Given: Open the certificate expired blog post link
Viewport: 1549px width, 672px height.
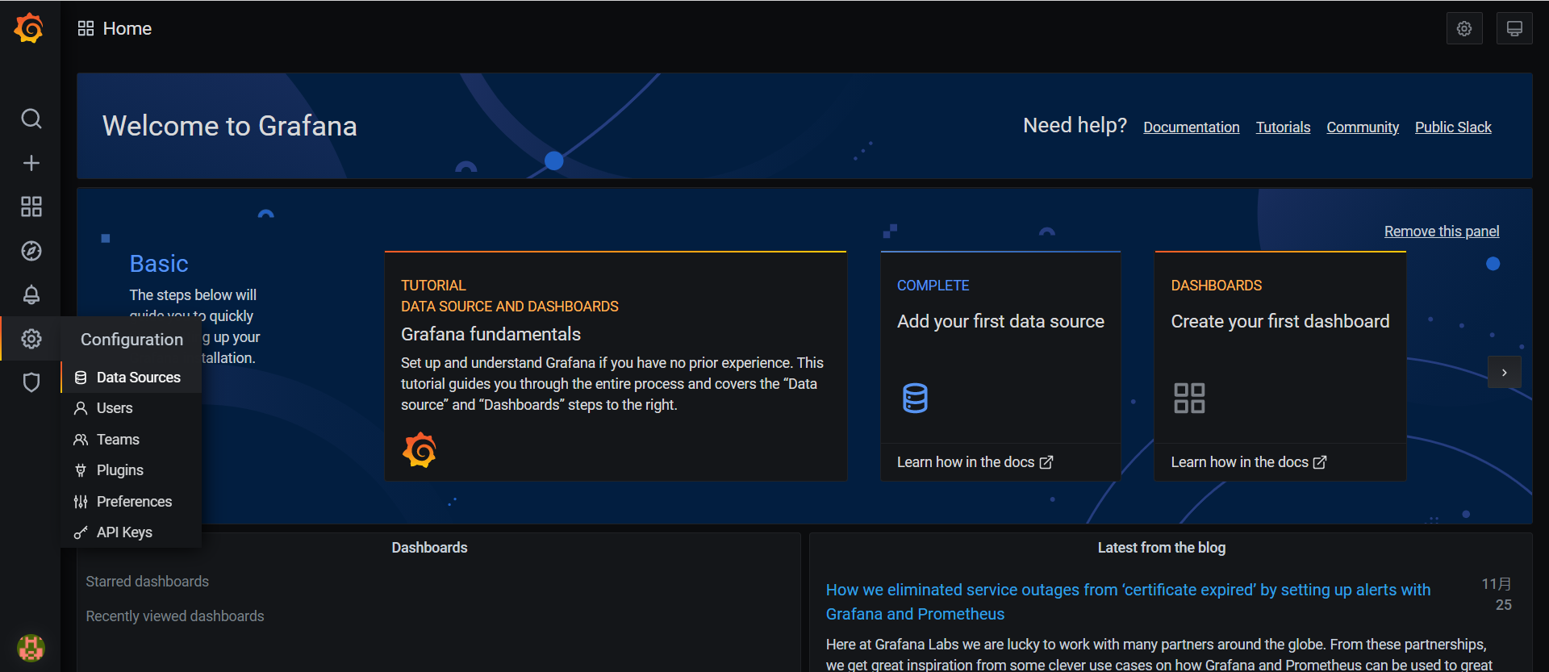Looking at the screenshot, I should click(1128, 602).
